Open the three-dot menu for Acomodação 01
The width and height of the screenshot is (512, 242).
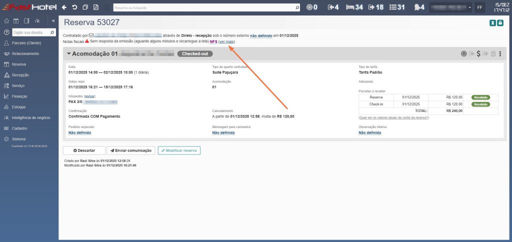pos(500,54)
